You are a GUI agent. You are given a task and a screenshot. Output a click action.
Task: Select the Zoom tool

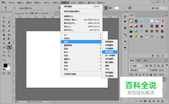tap(9, 56)
